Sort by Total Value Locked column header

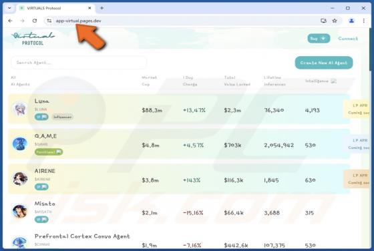click(237, 81)
